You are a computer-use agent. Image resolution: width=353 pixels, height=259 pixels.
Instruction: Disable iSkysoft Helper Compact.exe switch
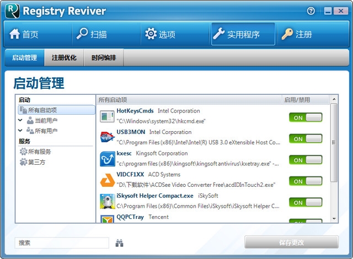[x=306, y=202]
